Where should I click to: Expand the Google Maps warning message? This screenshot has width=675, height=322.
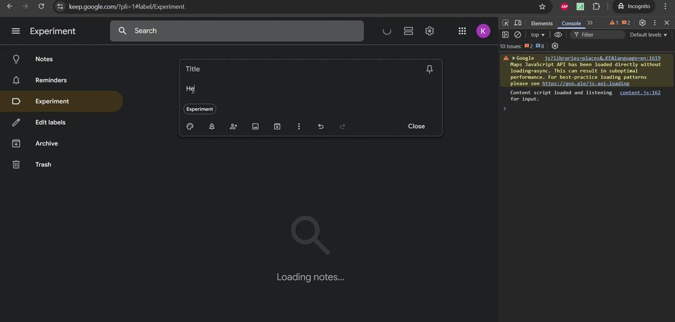pyautogui.click(x=514, y=58)
